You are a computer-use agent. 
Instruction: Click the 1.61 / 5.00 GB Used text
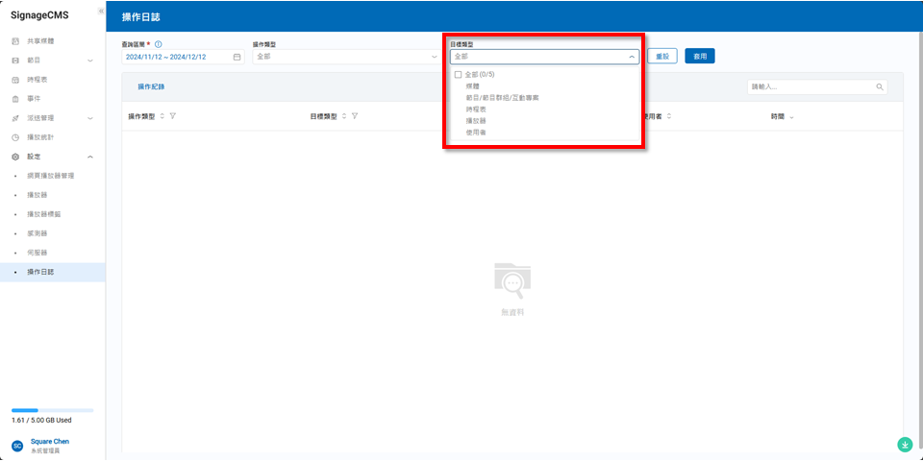tap(41, 421)
